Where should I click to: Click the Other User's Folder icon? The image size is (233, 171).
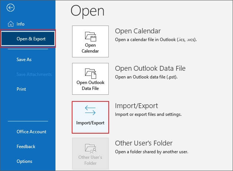[x=91, y=148]
